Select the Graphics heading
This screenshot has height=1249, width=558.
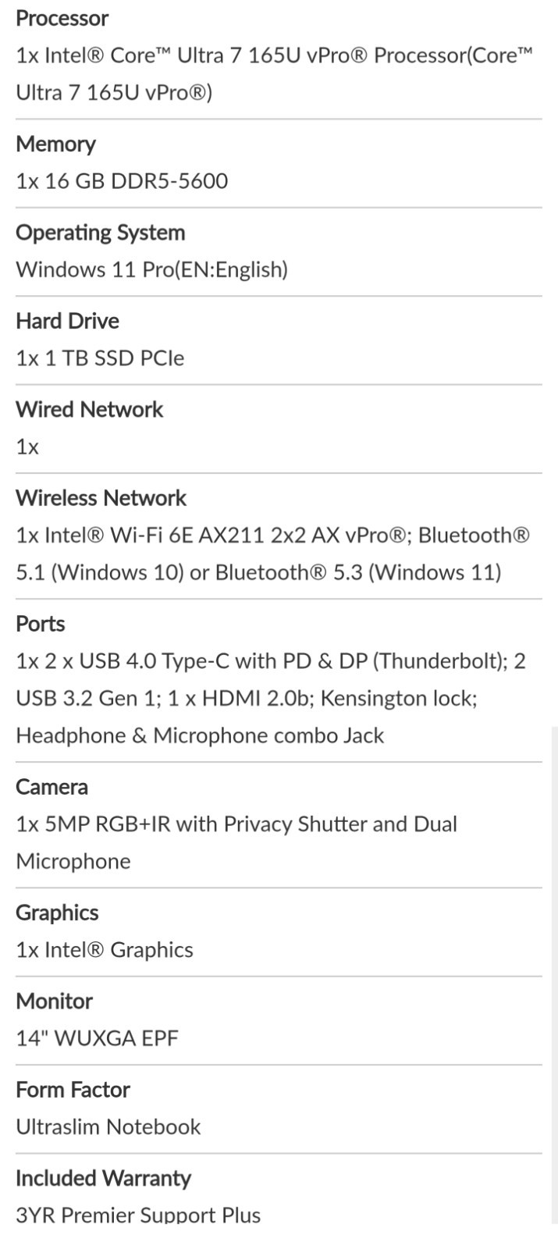coord(57,913)
